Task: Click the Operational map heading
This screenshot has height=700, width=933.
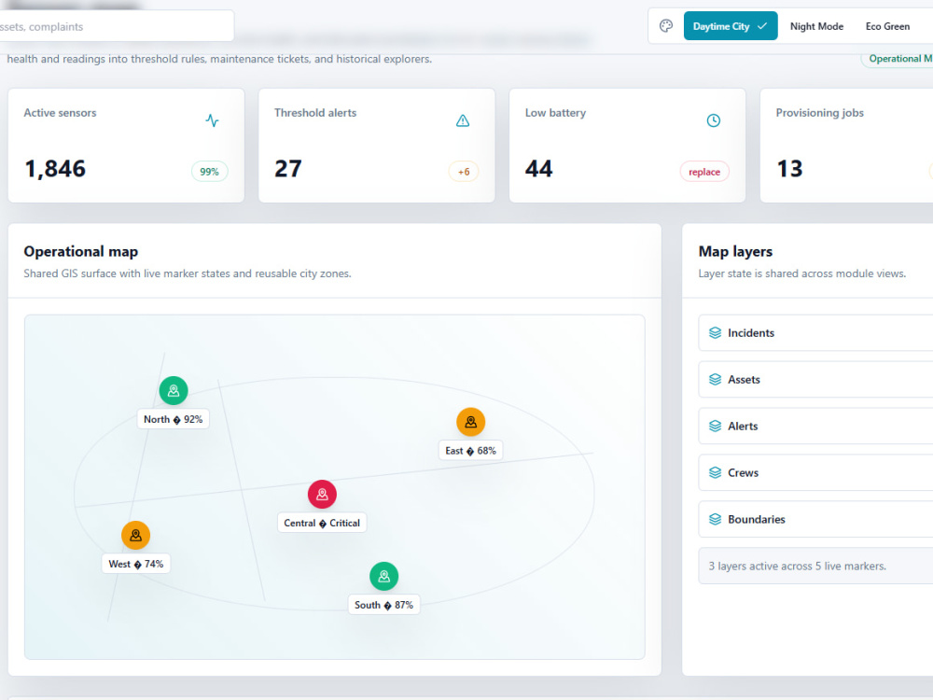Action: [x=81, y=251]
